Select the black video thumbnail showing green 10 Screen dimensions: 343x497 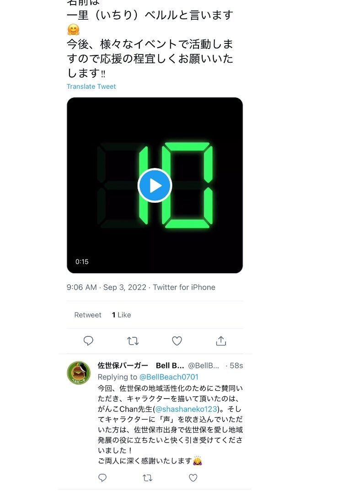pyautogui.click(x=155, y=185)
